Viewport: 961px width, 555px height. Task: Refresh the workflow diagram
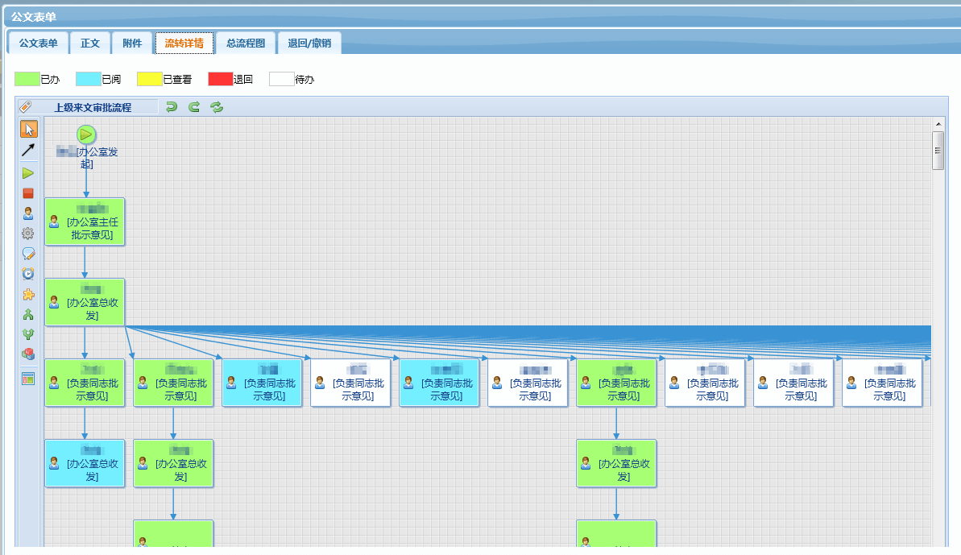point(217,107)
